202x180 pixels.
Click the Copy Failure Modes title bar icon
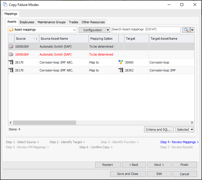tap(5, 5)
